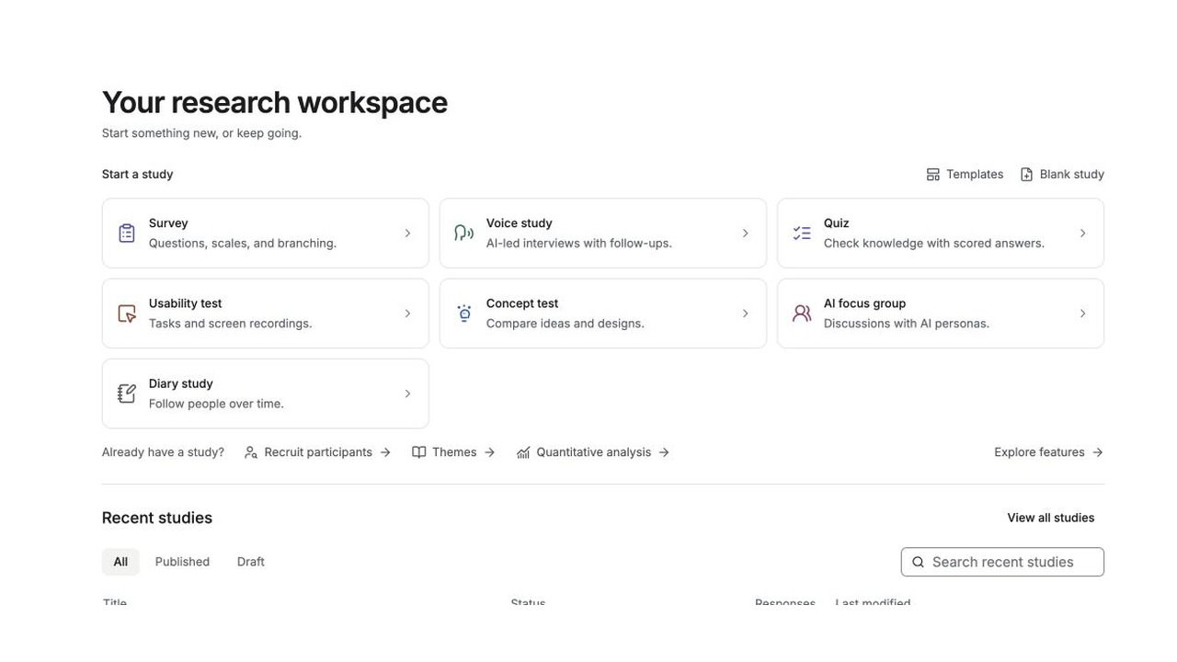The width and height of the screenshot is (1177, 662).
Task: Click the "Survey" card title
Action: [168, 223]
